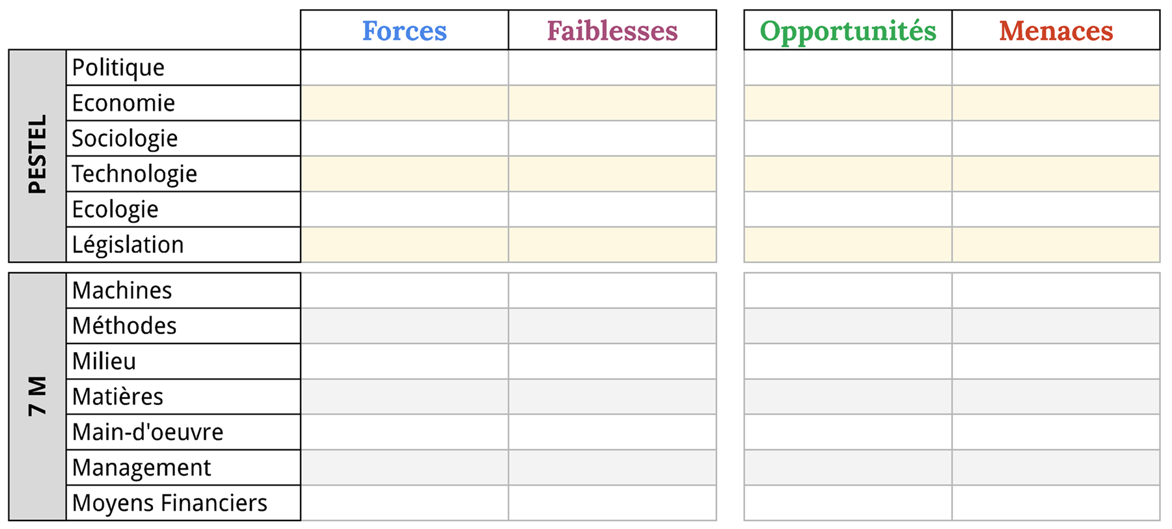1172x529 pixels.
Task: Click the Moyens Financiers row label
Action: [170, 503]
